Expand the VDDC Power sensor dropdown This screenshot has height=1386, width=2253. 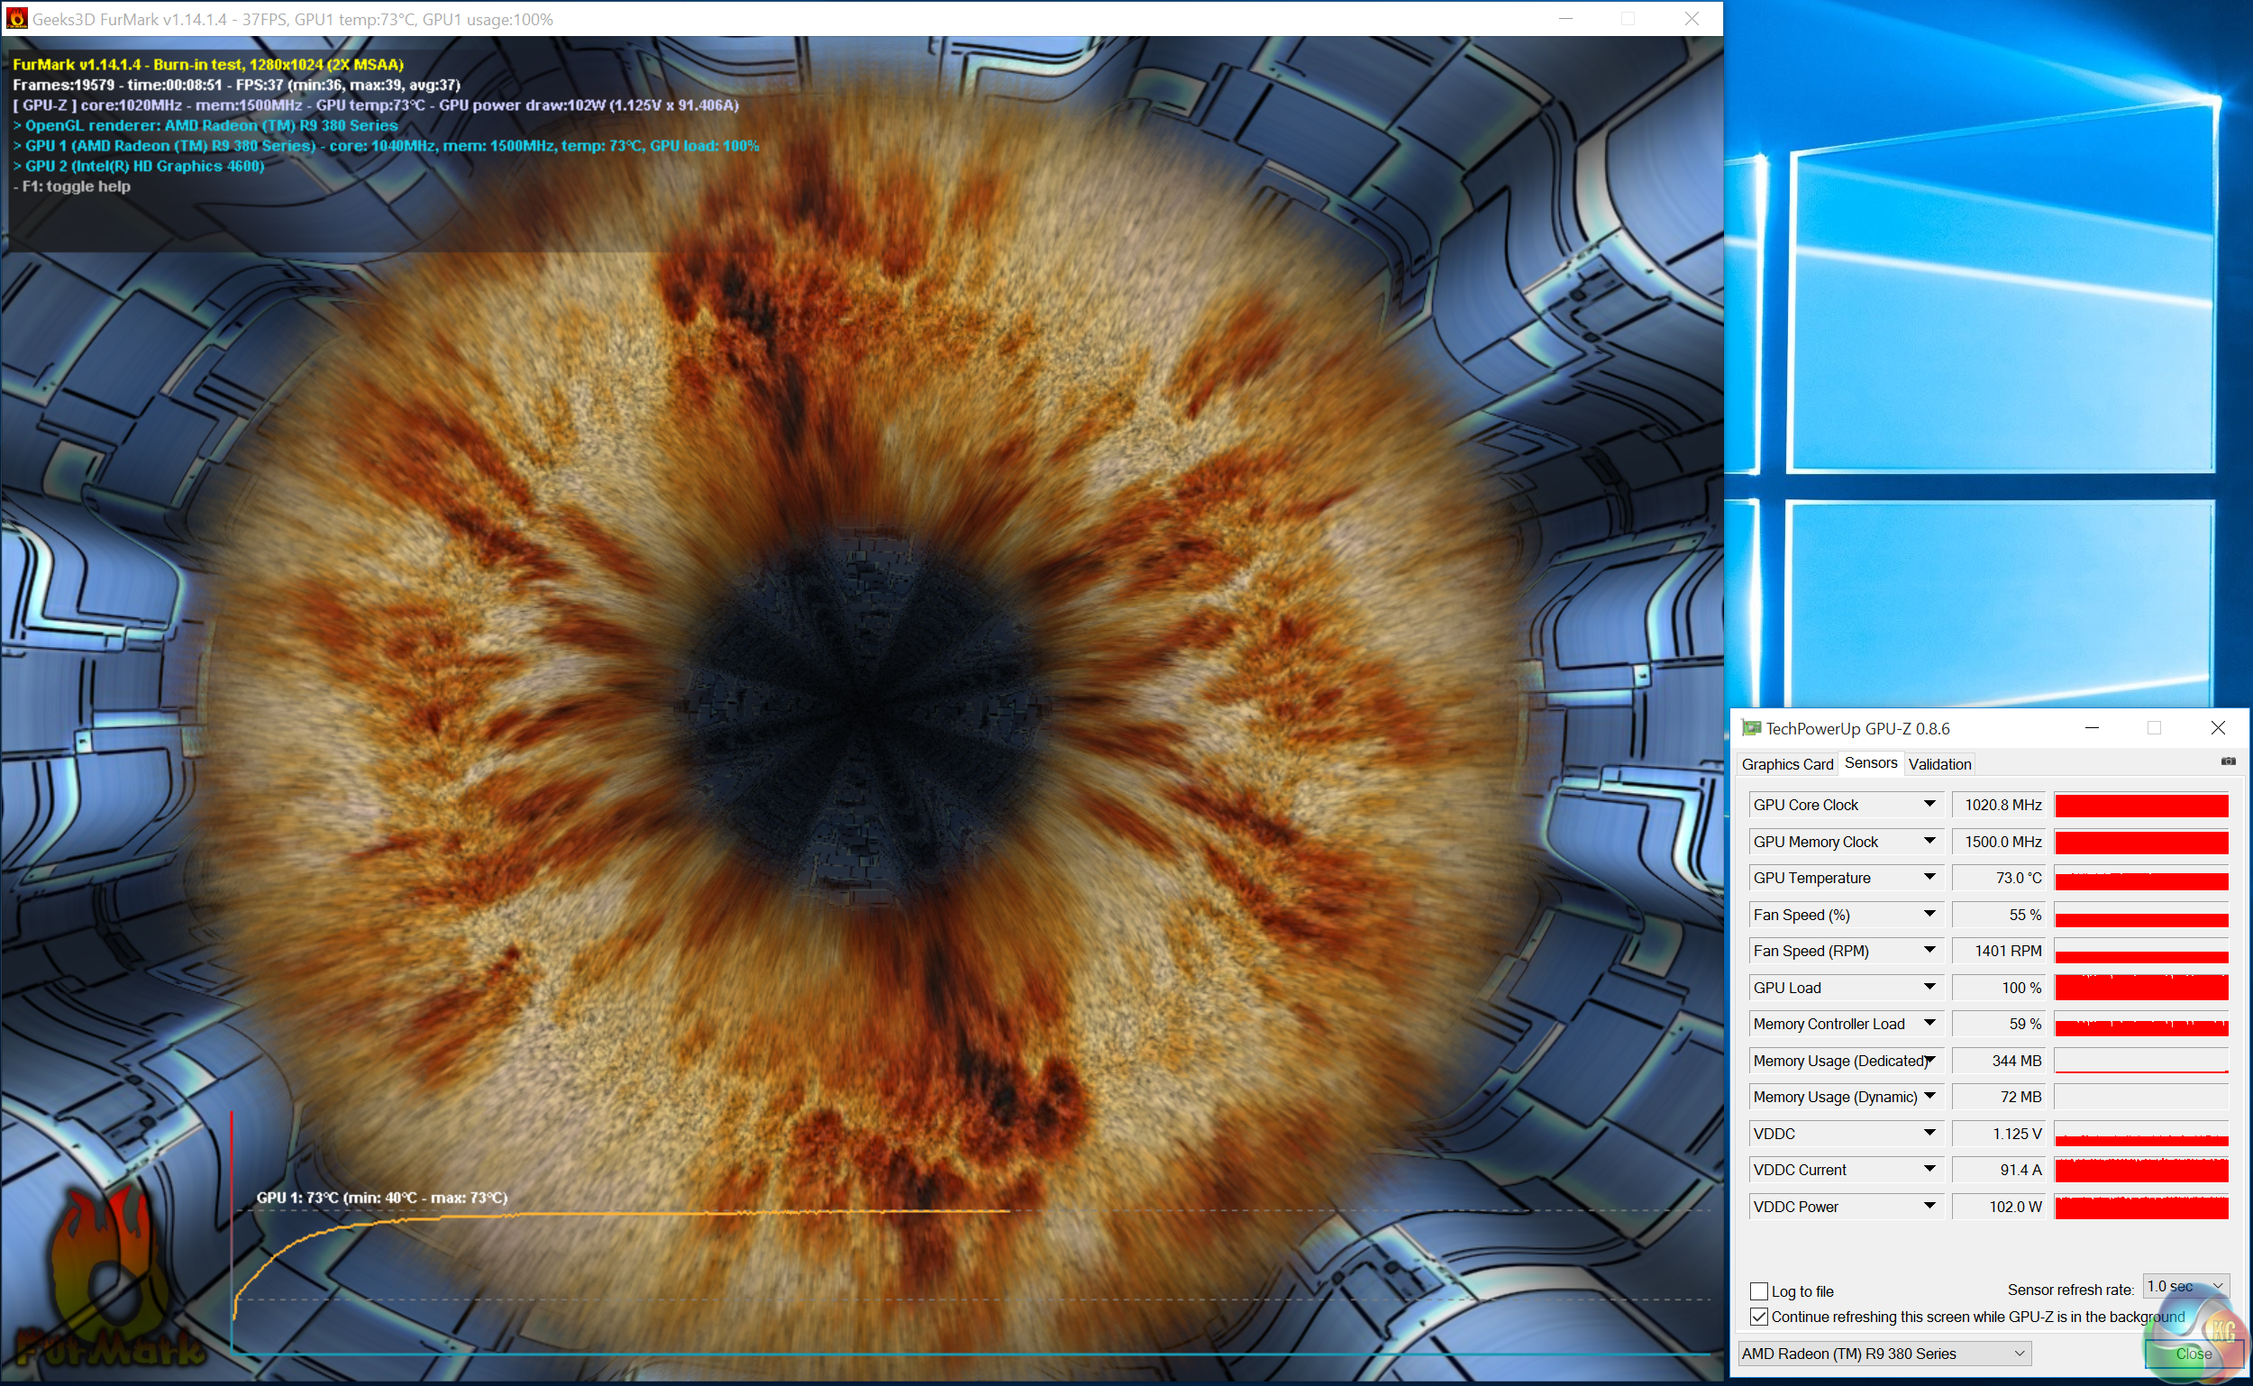click(1929, 1207)
